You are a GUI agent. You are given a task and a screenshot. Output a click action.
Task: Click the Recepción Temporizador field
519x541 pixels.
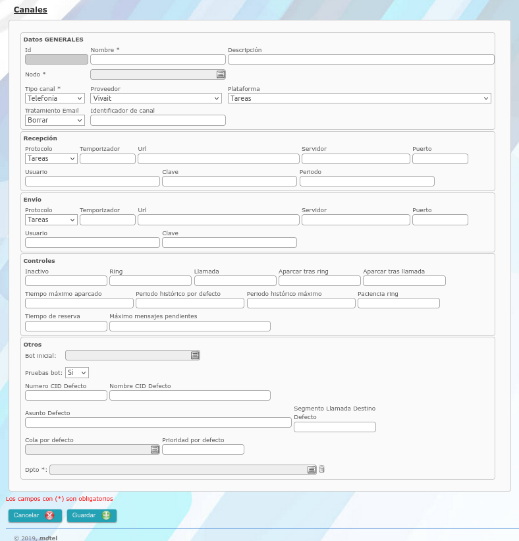tap(107, 159)
